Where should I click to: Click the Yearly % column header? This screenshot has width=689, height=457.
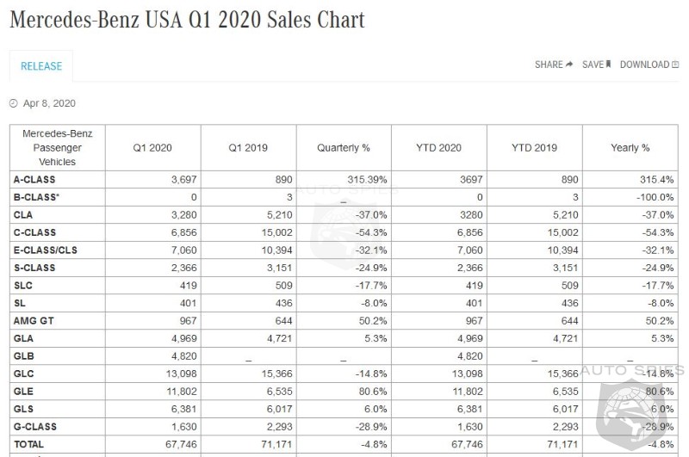point(630,148)
